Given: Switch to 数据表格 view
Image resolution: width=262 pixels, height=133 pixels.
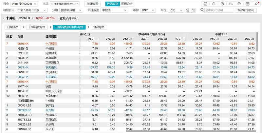Looking at the screenshot, I should (x=112, y=4).
